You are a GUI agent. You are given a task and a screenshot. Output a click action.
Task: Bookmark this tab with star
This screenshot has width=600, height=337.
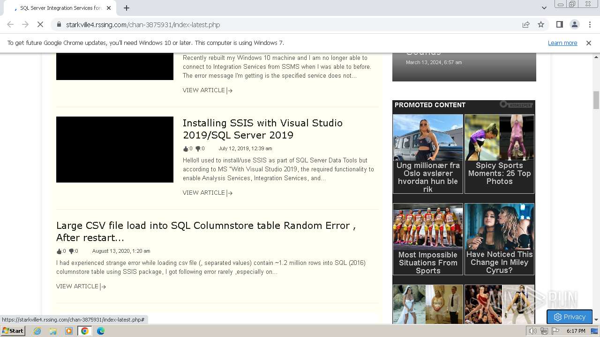(541, 25)
